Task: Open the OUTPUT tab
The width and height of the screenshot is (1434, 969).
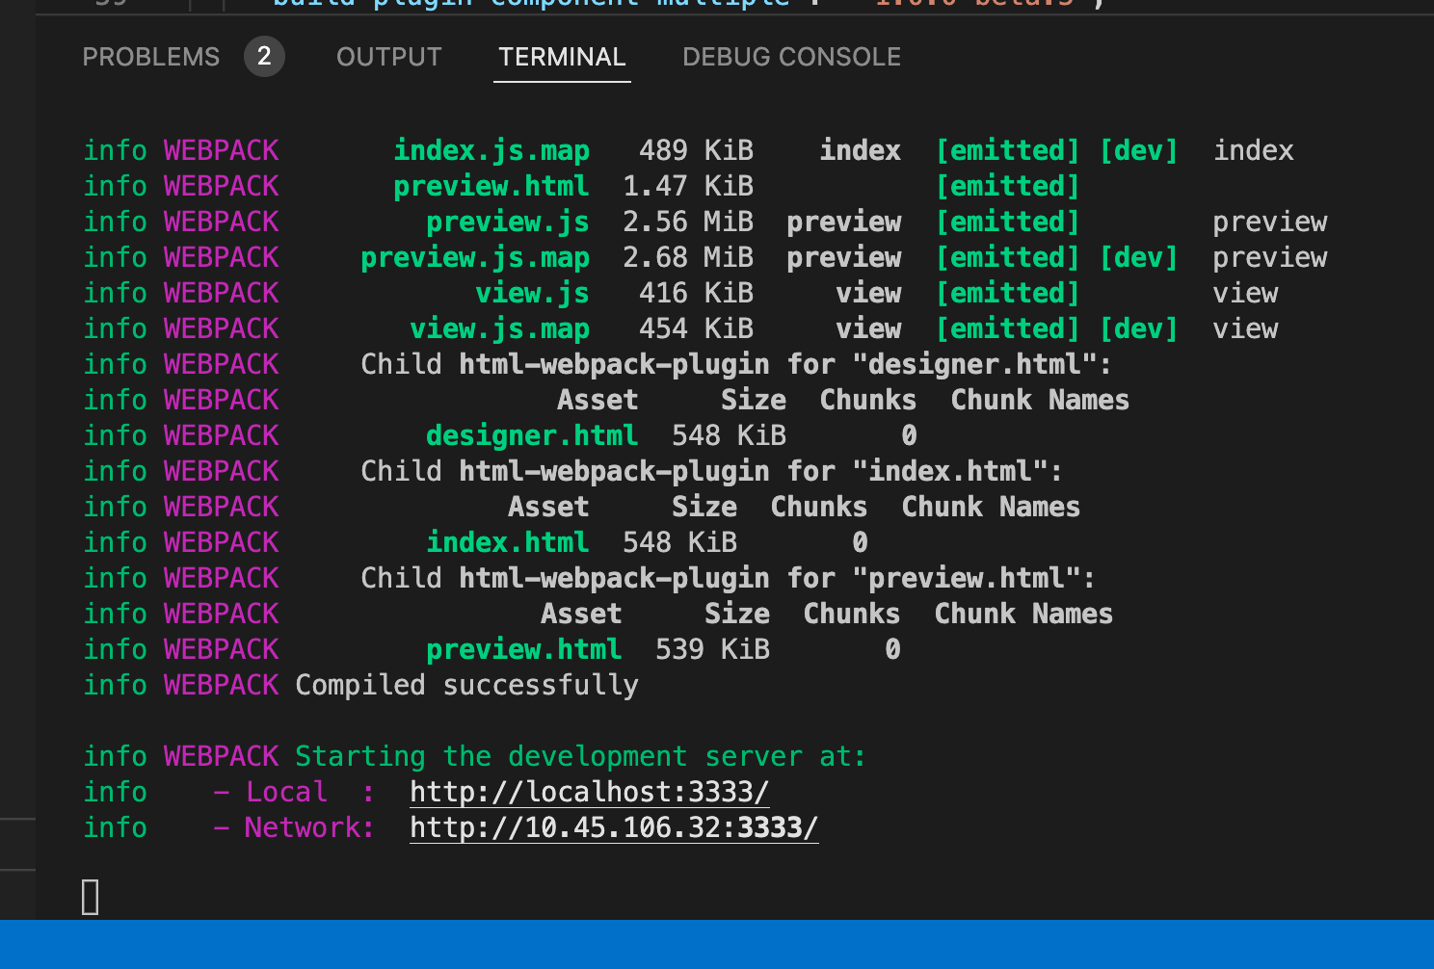Action: pyautogui.click(x=388, y=57)
